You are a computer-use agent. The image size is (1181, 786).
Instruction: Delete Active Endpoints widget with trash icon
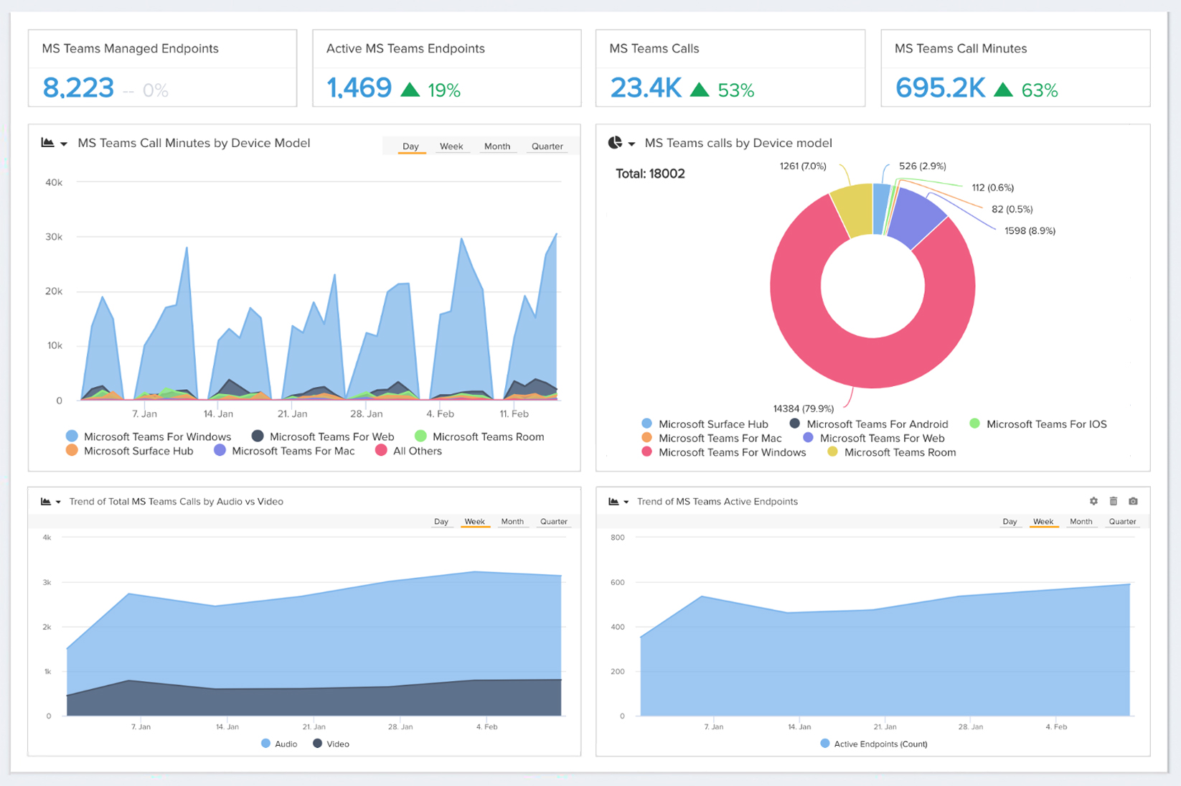tap(1114, 501)
